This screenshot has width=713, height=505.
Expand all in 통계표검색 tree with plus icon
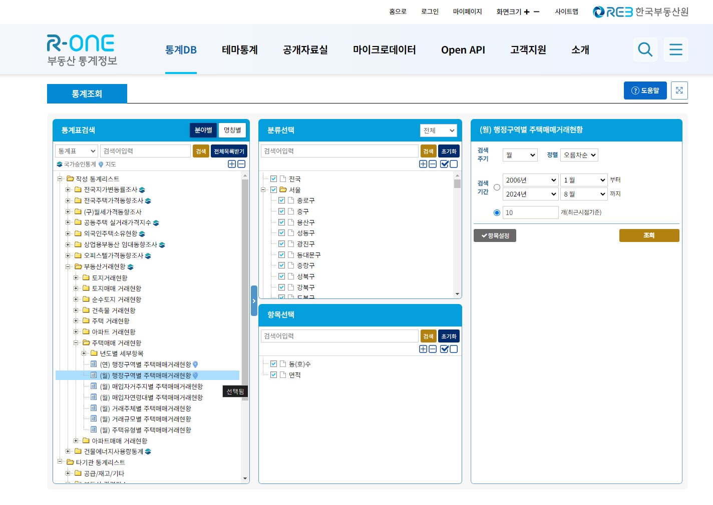tap(232, 164)
